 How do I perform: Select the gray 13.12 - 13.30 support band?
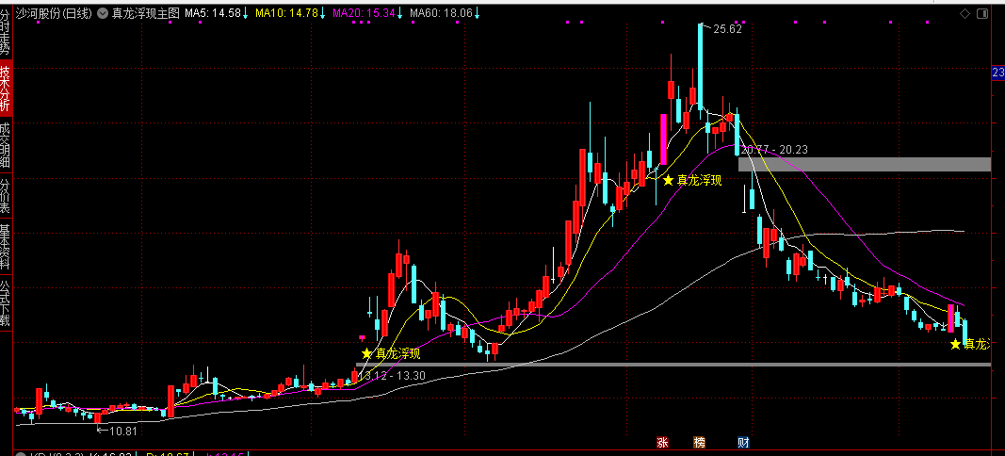(673, 365)
